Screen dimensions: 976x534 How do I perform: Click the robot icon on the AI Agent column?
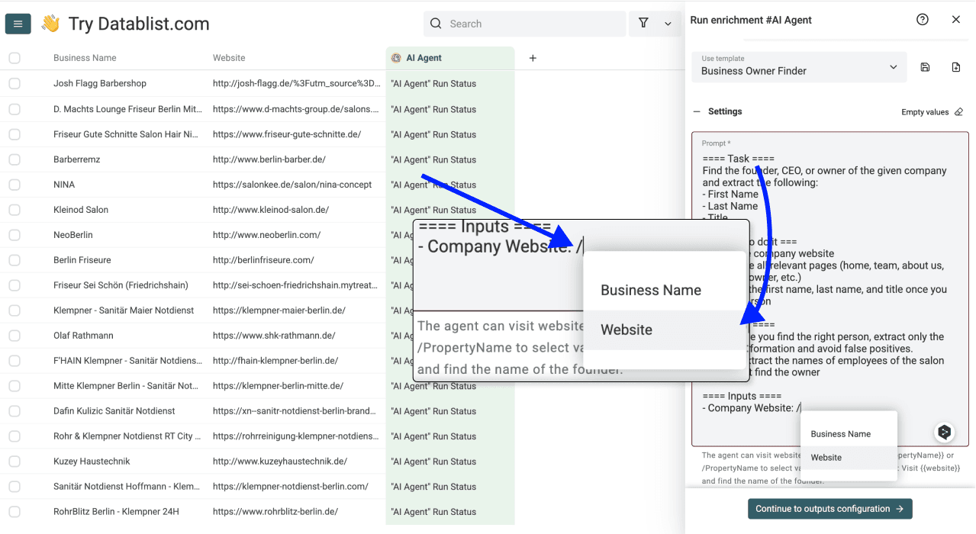[x=395, y=57]
